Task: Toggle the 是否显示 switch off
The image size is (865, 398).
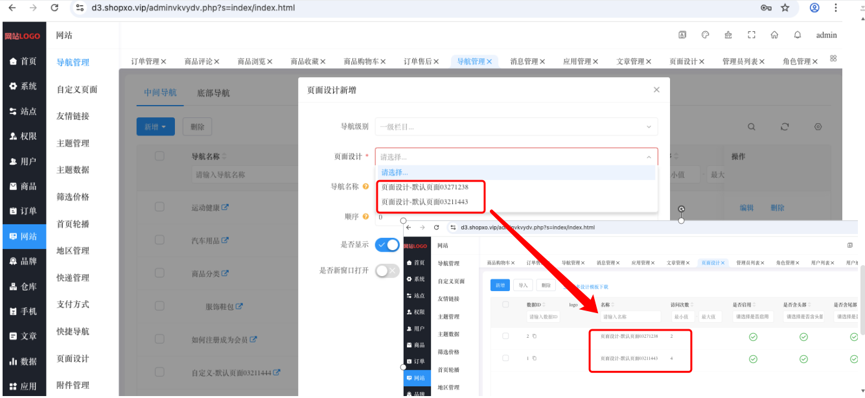Action: (387, 244)
